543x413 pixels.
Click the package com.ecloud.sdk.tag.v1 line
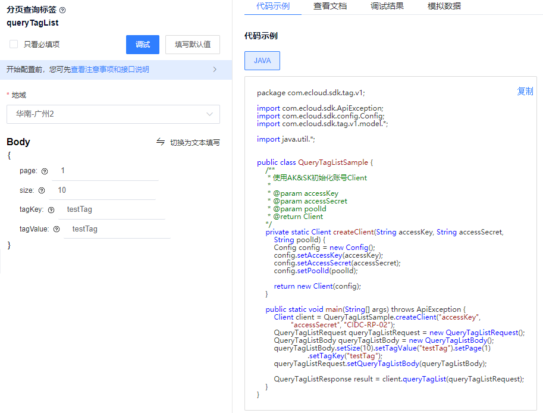point(311,93)
